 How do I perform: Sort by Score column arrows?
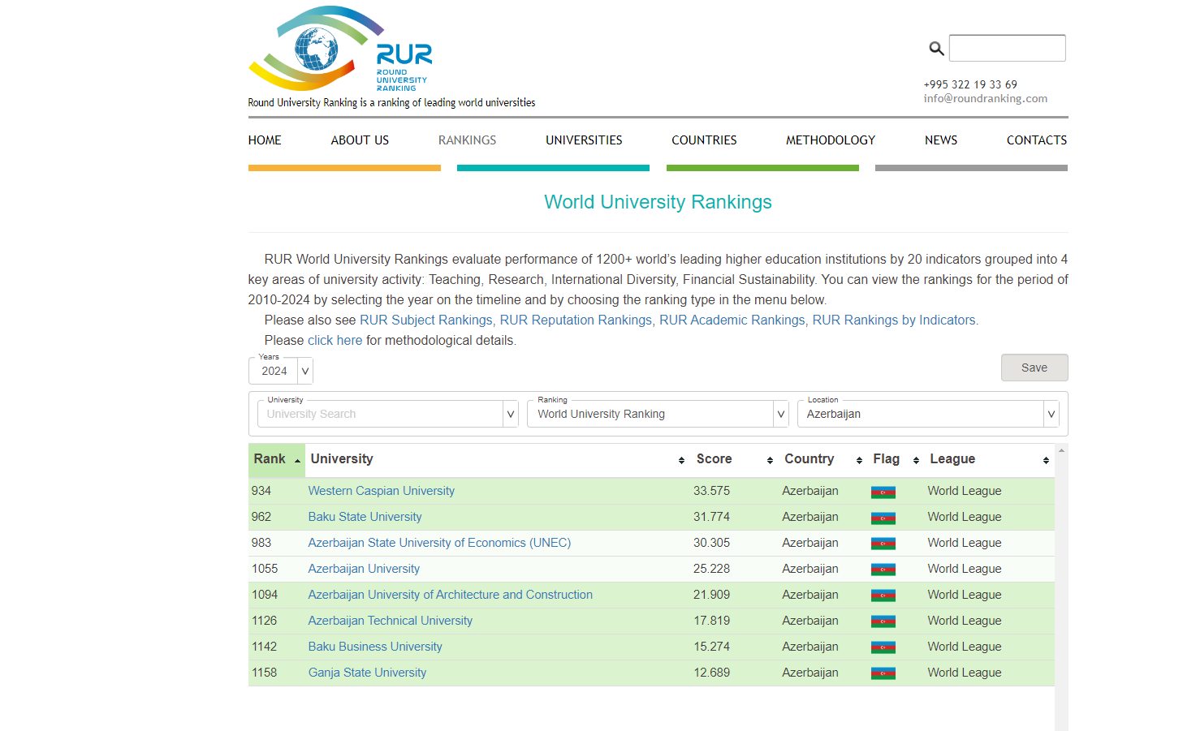click(770, 461)
